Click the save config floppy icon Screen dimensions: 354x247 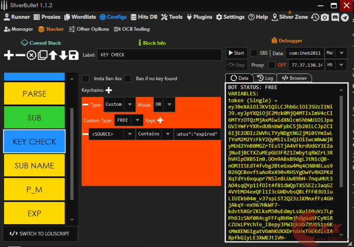74,55
